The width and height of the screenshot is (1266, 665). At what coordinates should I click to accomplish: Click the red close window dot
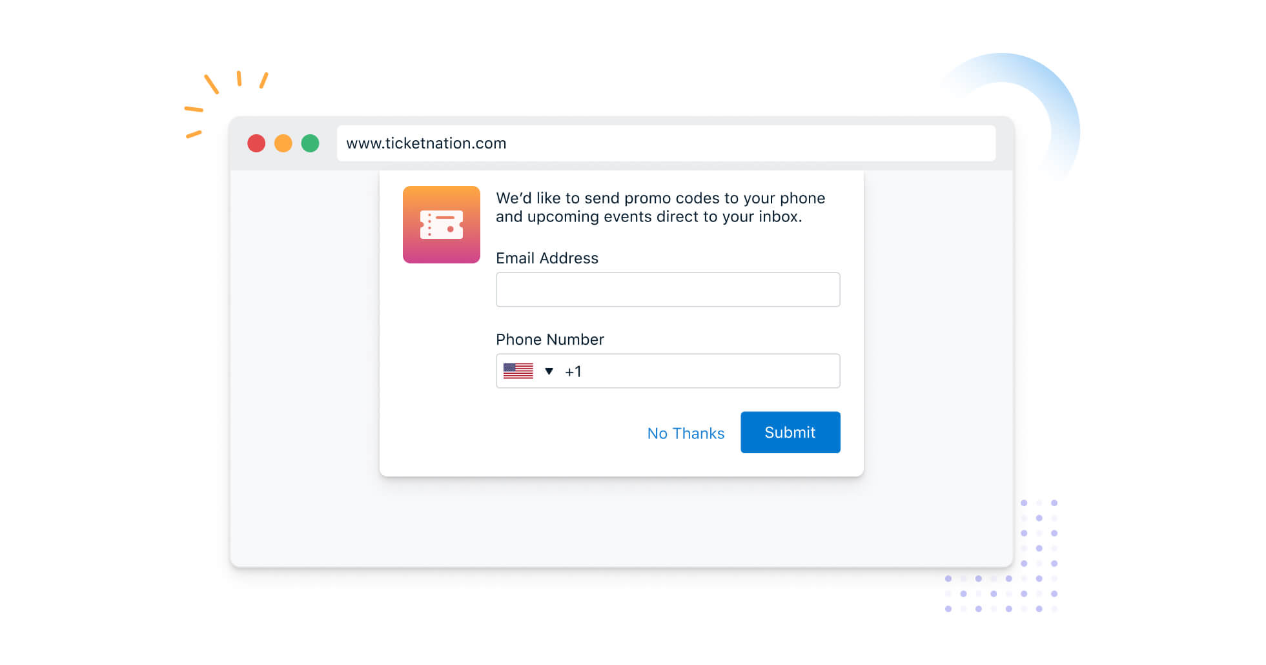pyautogui.click(x=256, y=143)
